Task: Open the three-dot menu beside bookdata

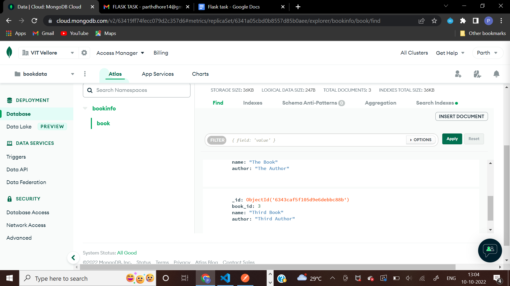Action: coord(85,74)
